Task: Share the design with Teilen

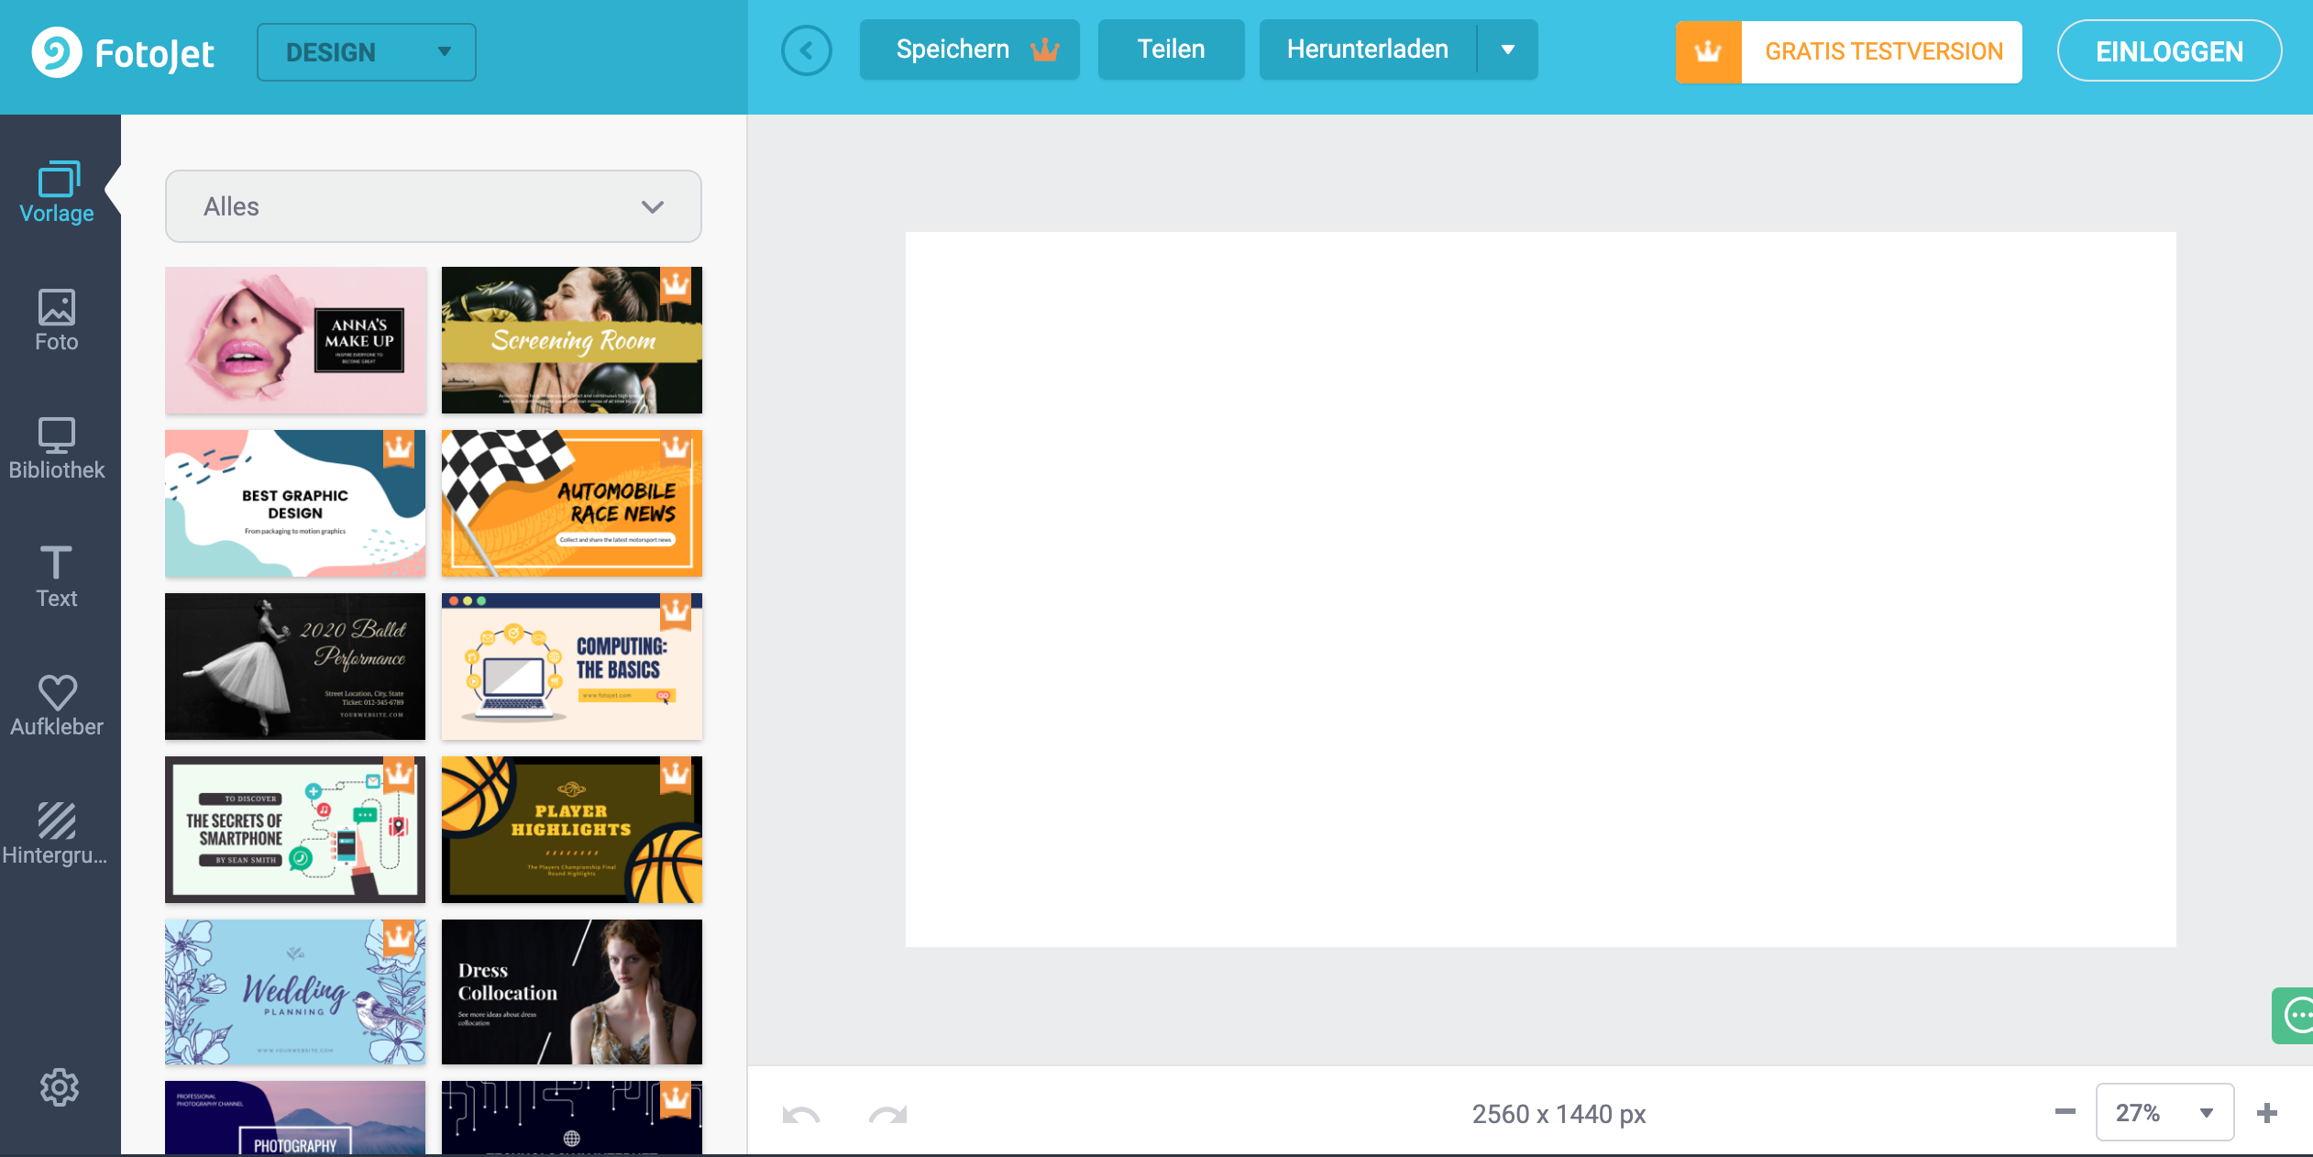Action: tap(1171, 50)
